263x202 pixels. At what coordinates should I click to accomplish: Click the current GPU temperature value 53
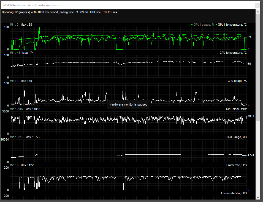249,37
